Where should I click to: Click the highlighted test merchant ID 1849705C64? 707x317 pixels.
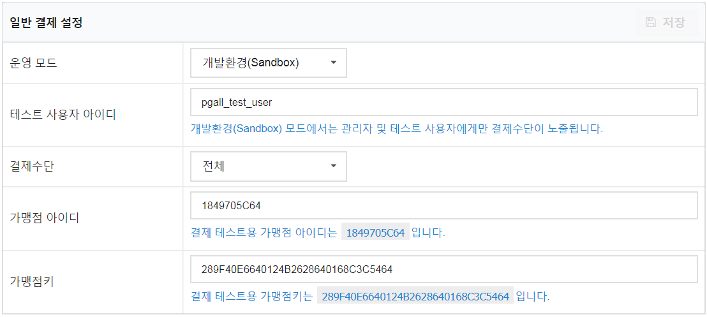click(375, 233)
